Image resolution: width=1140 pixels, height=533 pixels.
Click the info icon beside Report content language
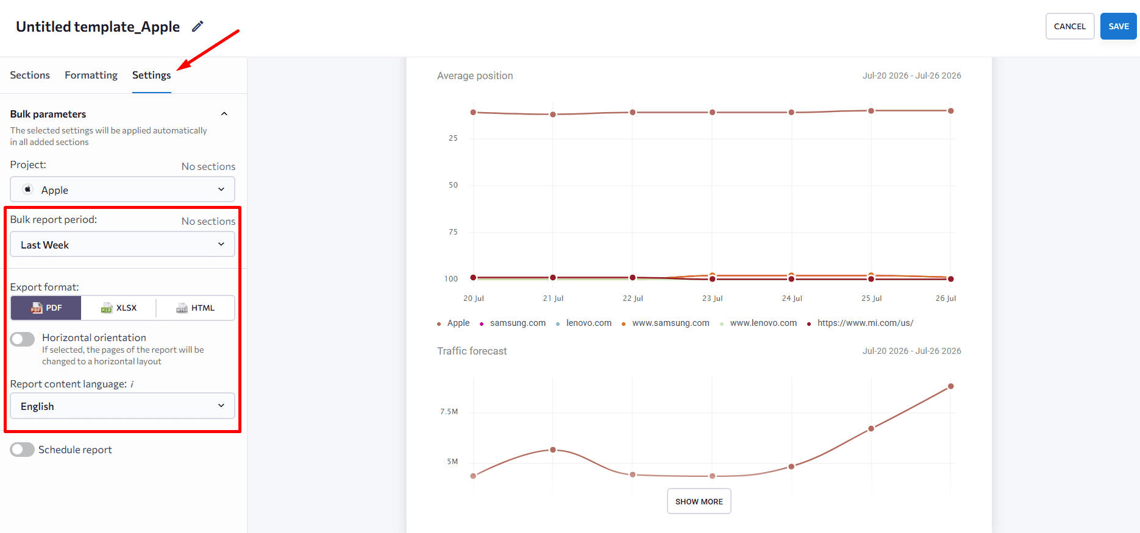click(132, 384)
